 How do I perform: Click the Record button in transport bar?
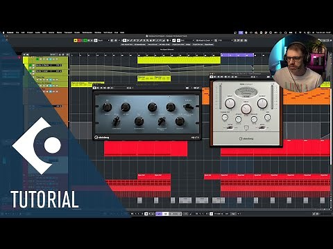178,214
